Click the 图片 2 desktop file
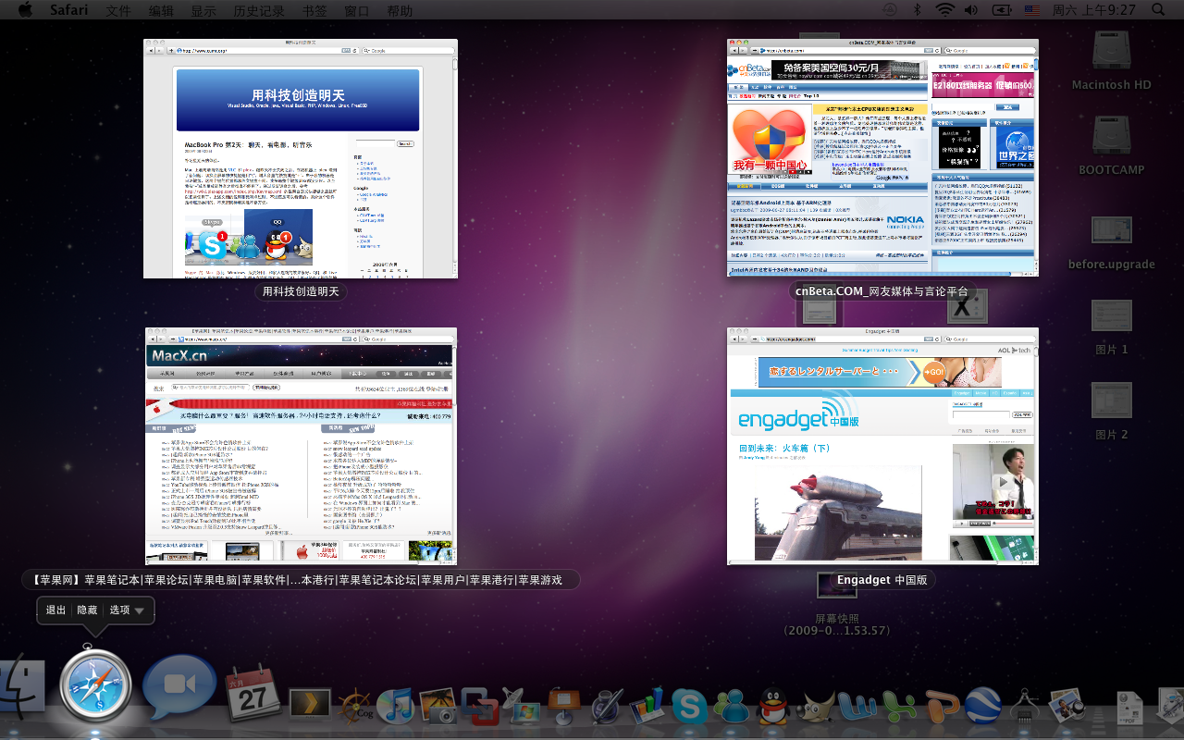This screenshot has width=1184, height=740. [x=1111, y=413]
